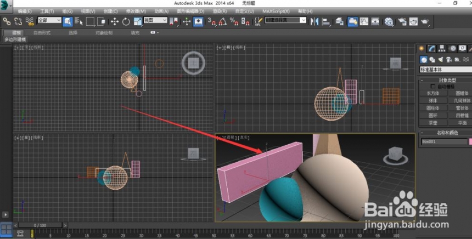The width and height of the screenshot is (472, 239).
Task: Click the Mirror tool
Action: pos(314,21)
